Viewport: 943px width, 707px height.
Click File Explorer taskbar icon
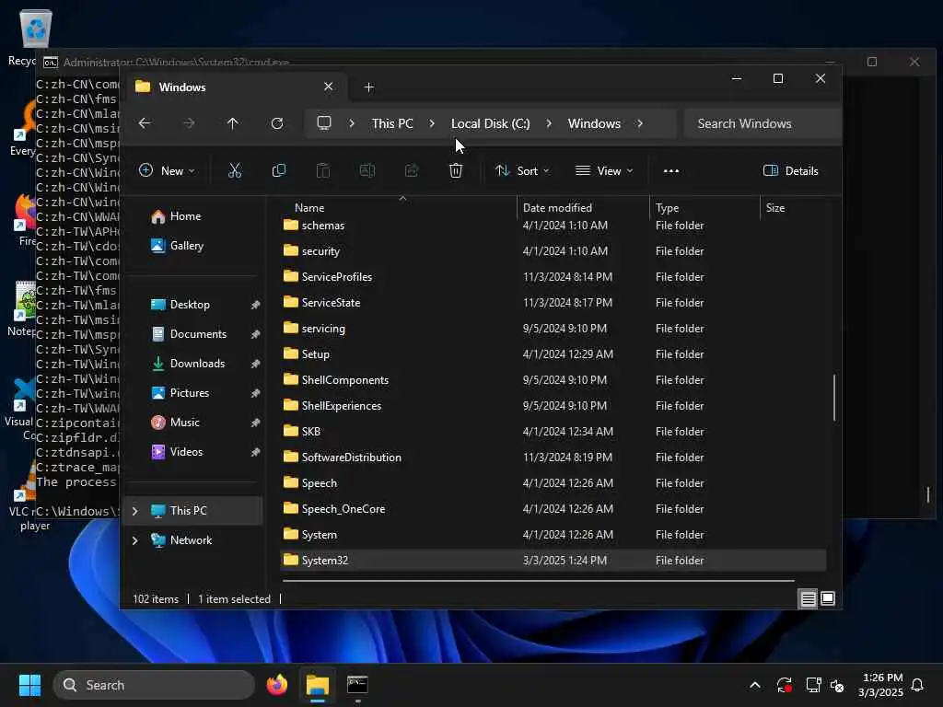tap(317, 685)
